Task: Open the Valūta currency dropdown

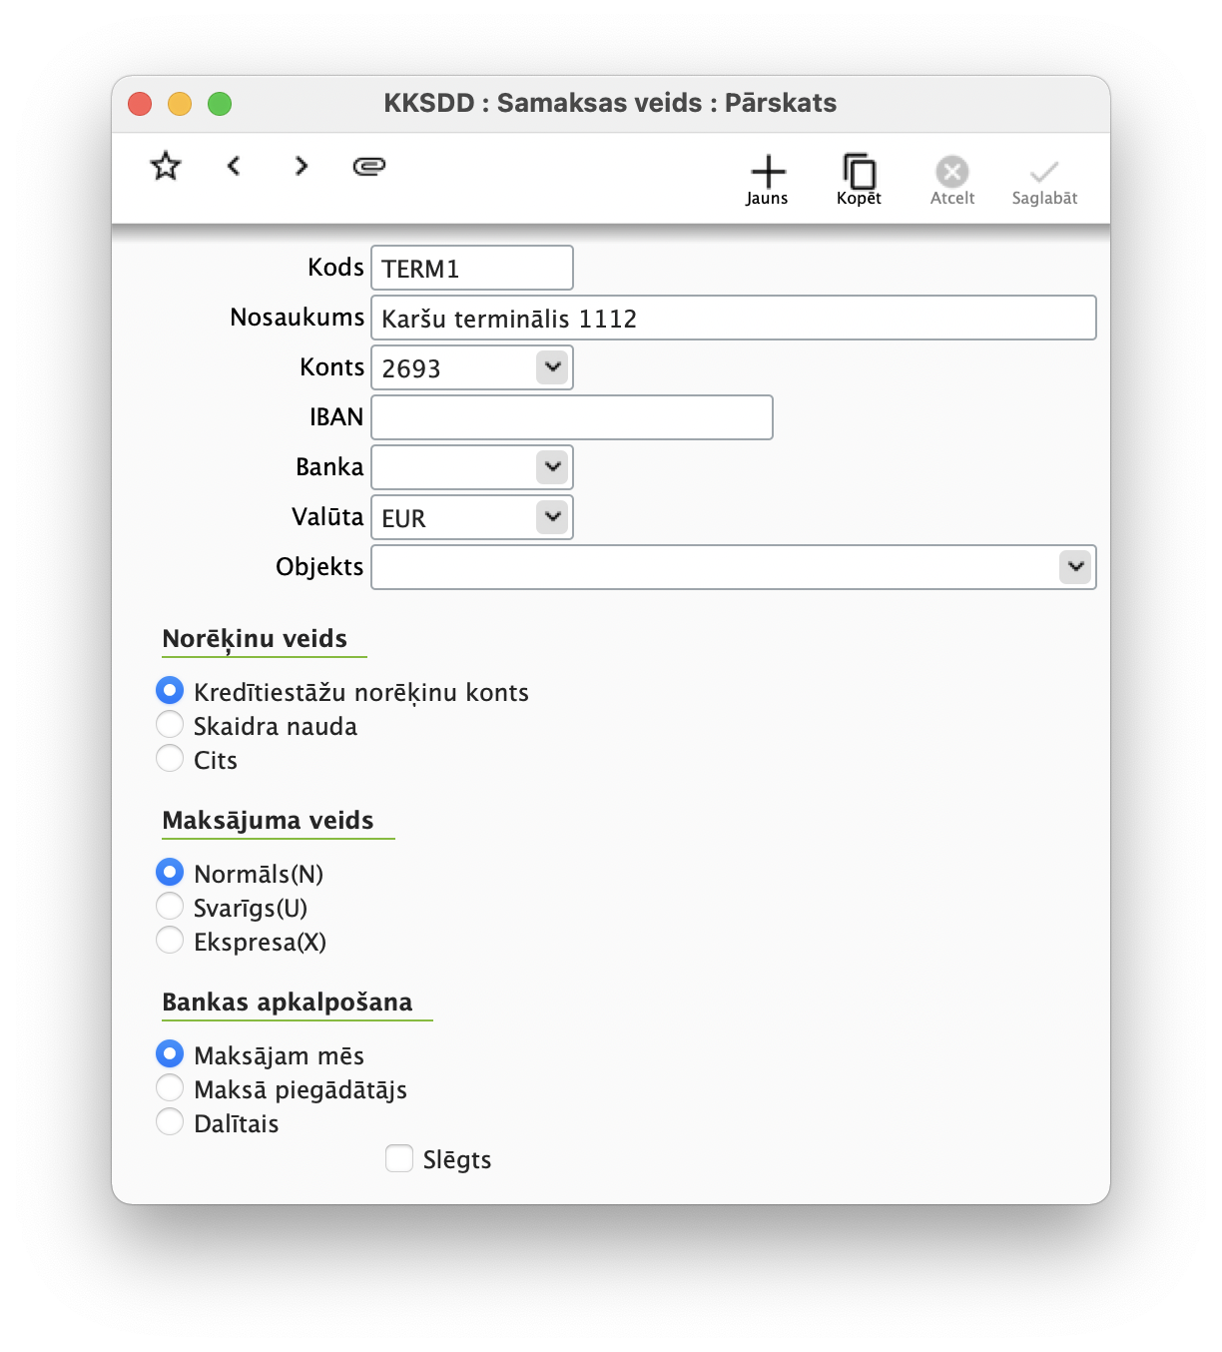Action: click(x=552, y=516)
